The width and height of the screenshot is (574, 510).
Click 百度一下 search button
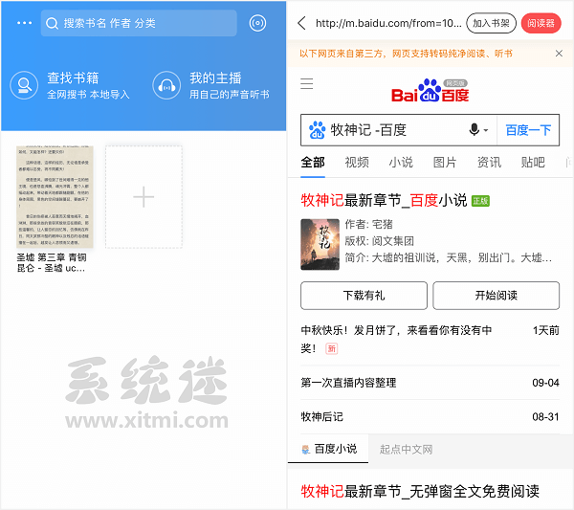[528, 130]
